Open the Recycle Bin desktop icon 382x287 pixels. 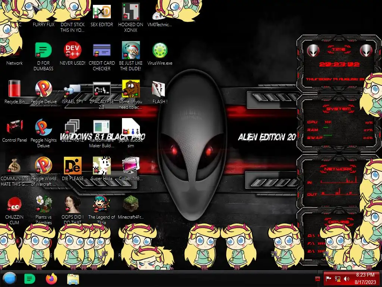[x=15, y=88]
